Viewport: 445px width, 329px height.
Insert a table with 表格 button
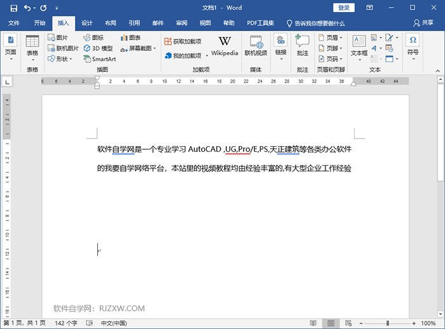[x=32, y=48]
